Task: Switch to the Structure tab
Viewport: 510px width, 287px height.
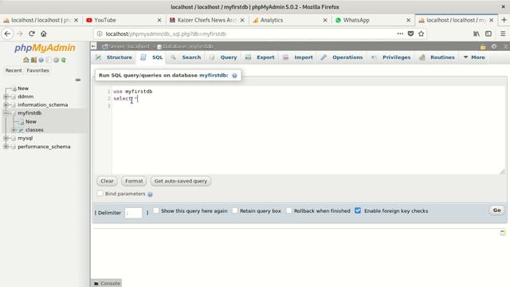Action: tap(114, 57)
